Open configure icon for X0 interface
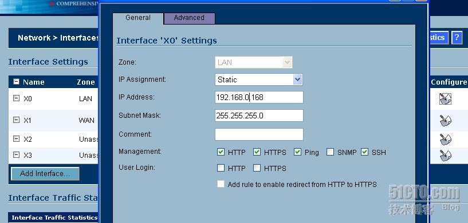Viewport: 468px width, 223px height. 445,99
